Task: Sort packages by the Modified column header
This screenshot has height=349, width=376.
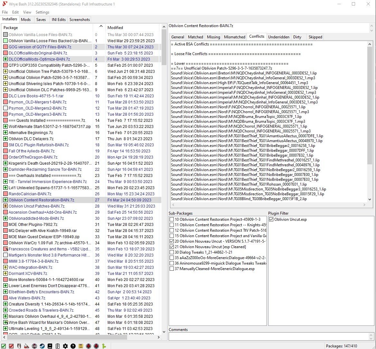Action: 133,27
